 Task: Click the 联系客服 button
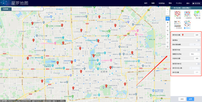point(197,3)
